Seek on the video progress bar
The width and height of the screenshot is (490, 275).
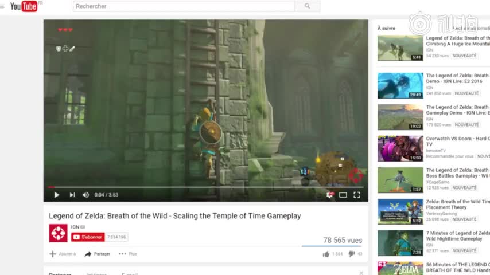(206, 187)
